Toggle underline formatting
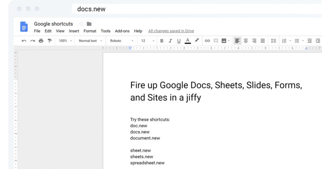Viewport: 322px width, 169px height. [179, 41]
